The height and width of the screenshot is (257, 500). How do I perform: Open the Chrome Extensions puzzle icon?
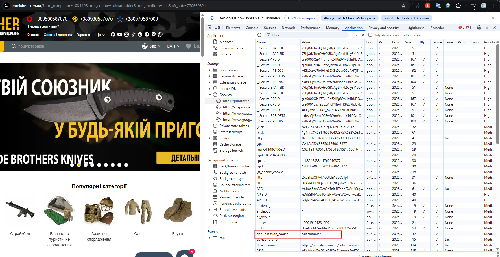pos(458,6)
